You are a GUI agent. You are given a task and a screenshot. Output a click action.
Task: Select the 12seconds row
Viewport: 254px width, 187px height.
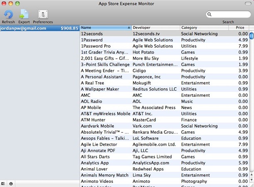pos(164,34)
